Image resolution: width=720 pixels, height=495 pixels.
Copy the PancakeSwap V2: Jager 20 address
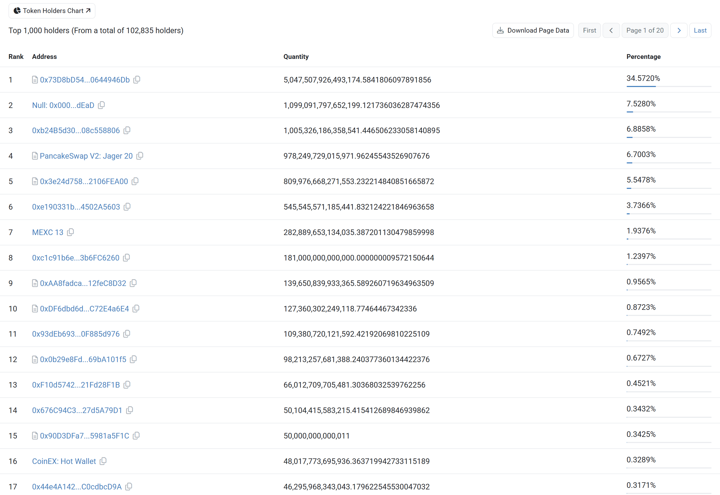(x=140, y=156)
